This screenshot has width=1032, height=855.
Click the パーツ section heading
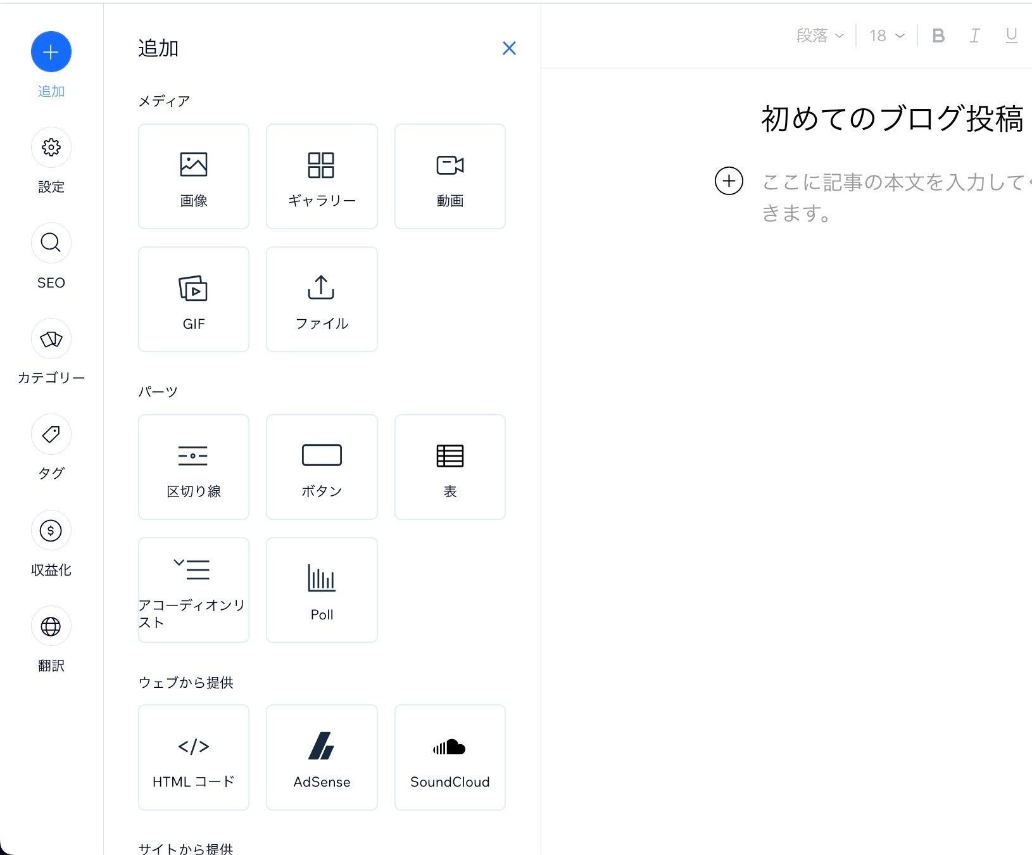coord(158,391)
